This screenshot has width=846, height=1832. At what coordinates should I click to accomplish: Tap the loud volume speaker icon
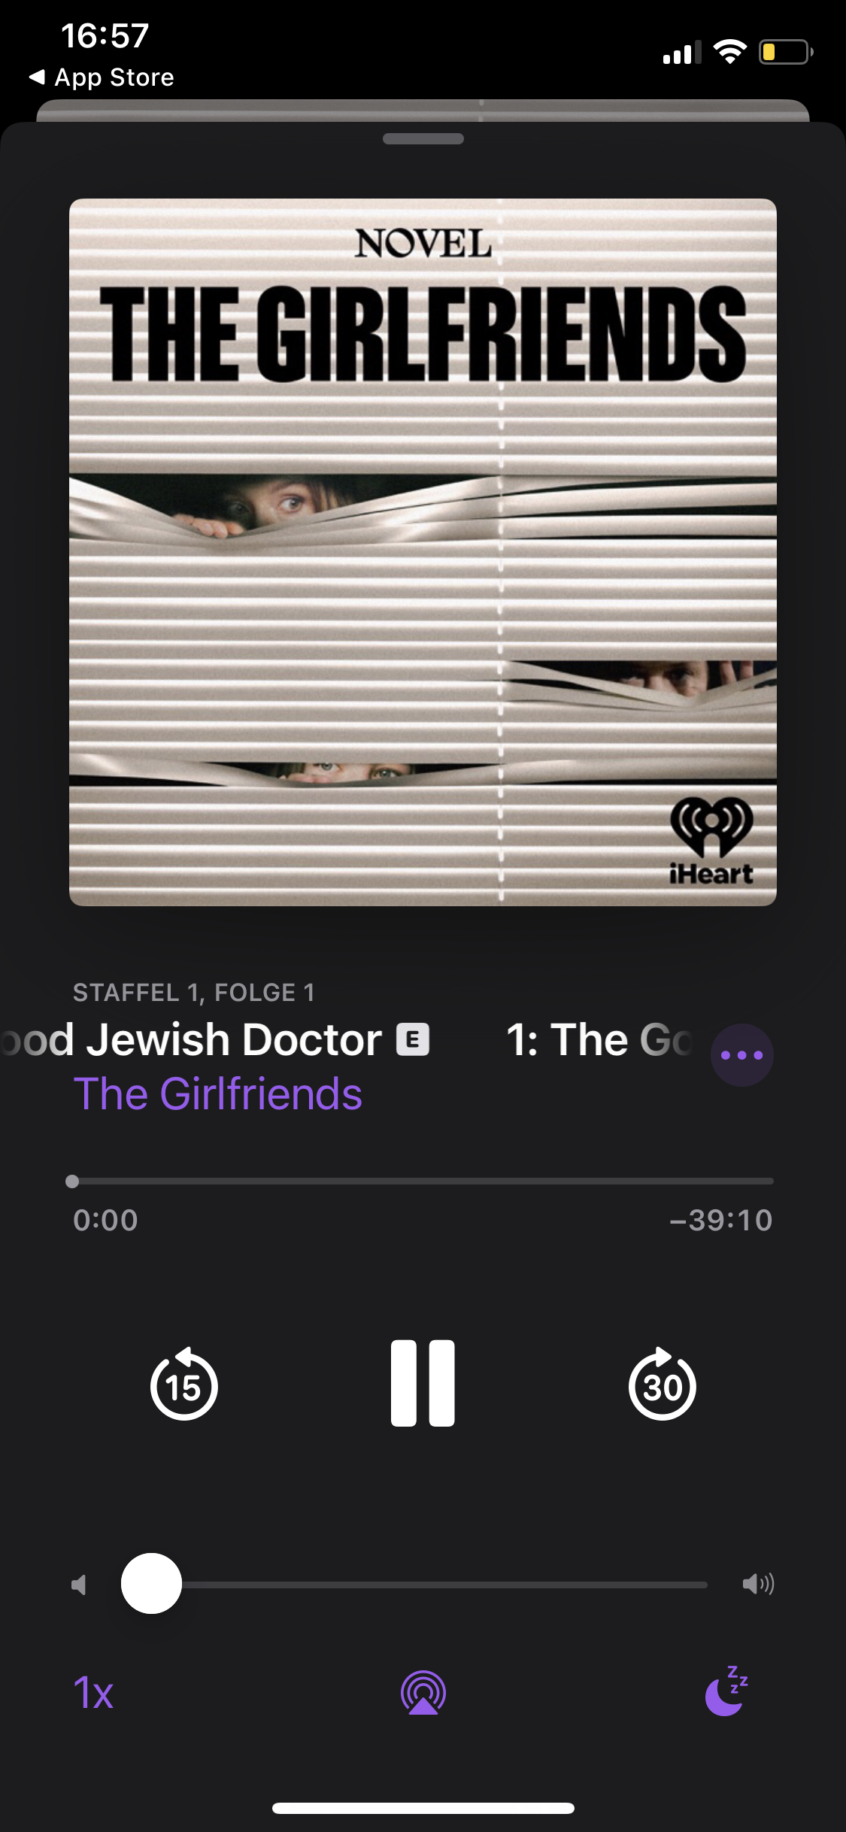(758, 1585)
